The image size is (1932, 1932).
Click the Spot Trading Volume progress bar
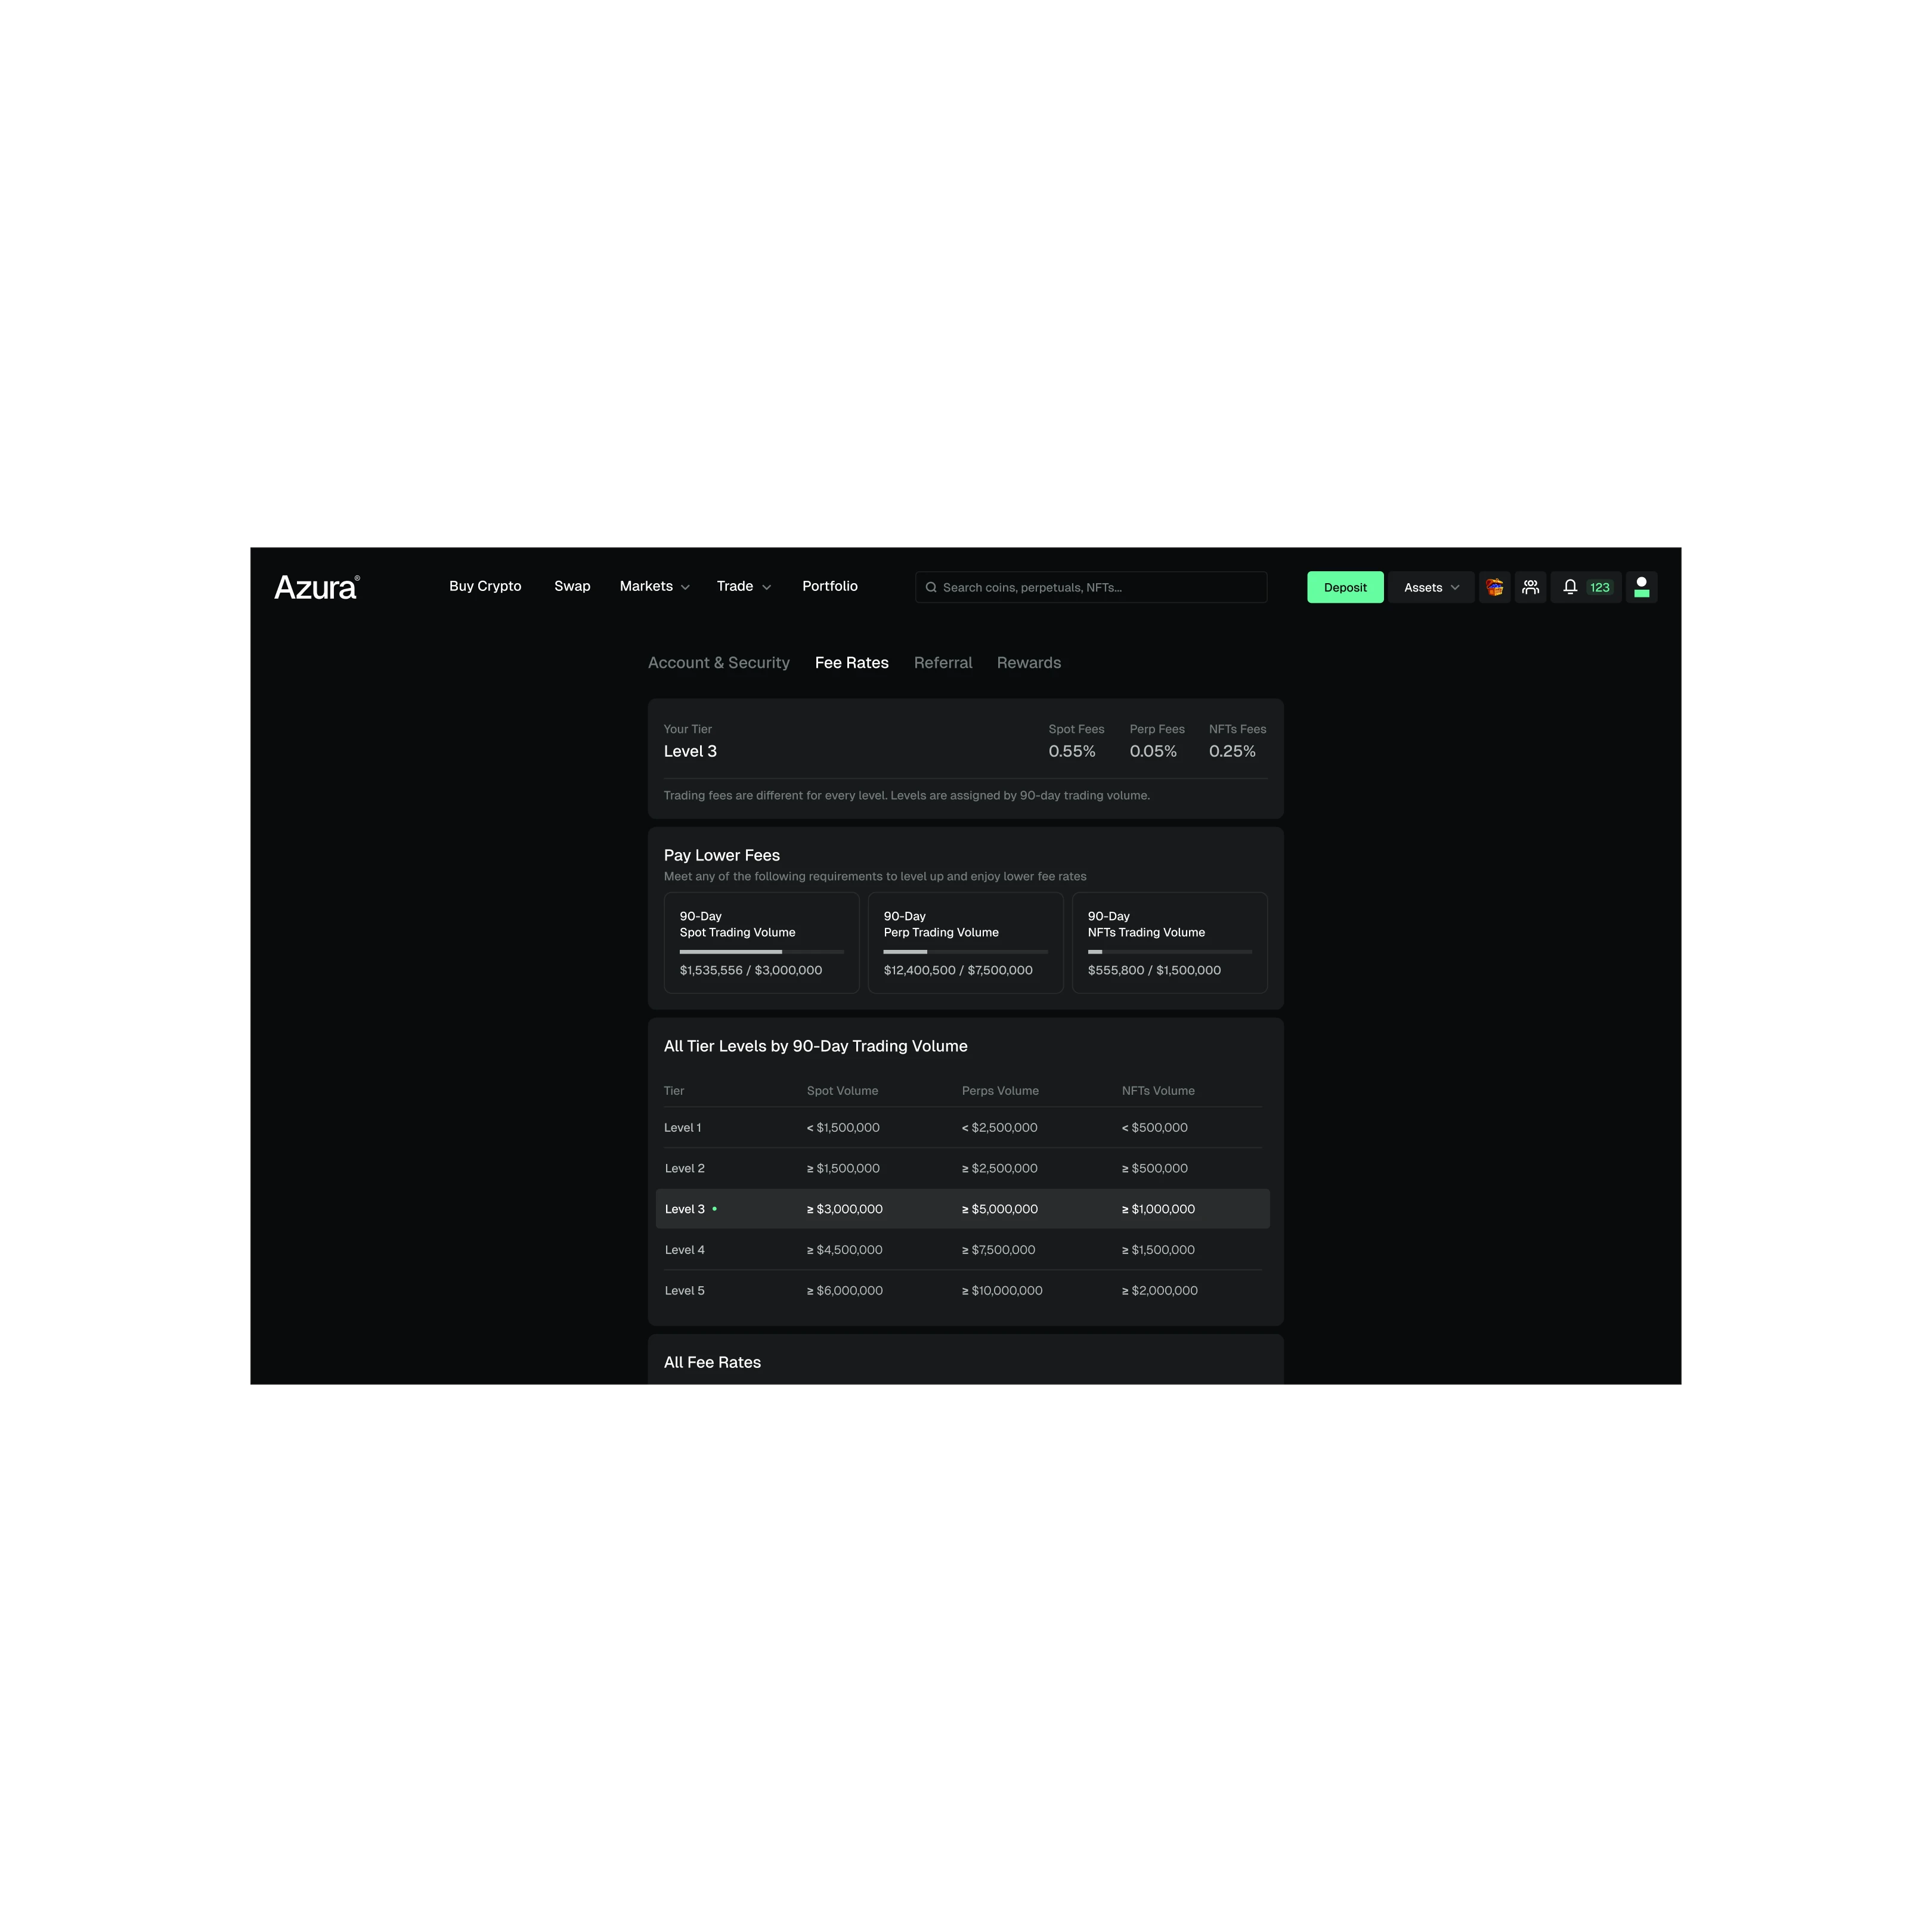point(761,952)
